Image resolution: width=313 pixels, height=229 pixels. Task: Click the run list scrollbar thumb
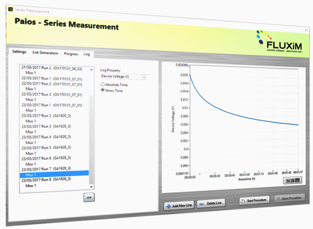tap(91, 140)
